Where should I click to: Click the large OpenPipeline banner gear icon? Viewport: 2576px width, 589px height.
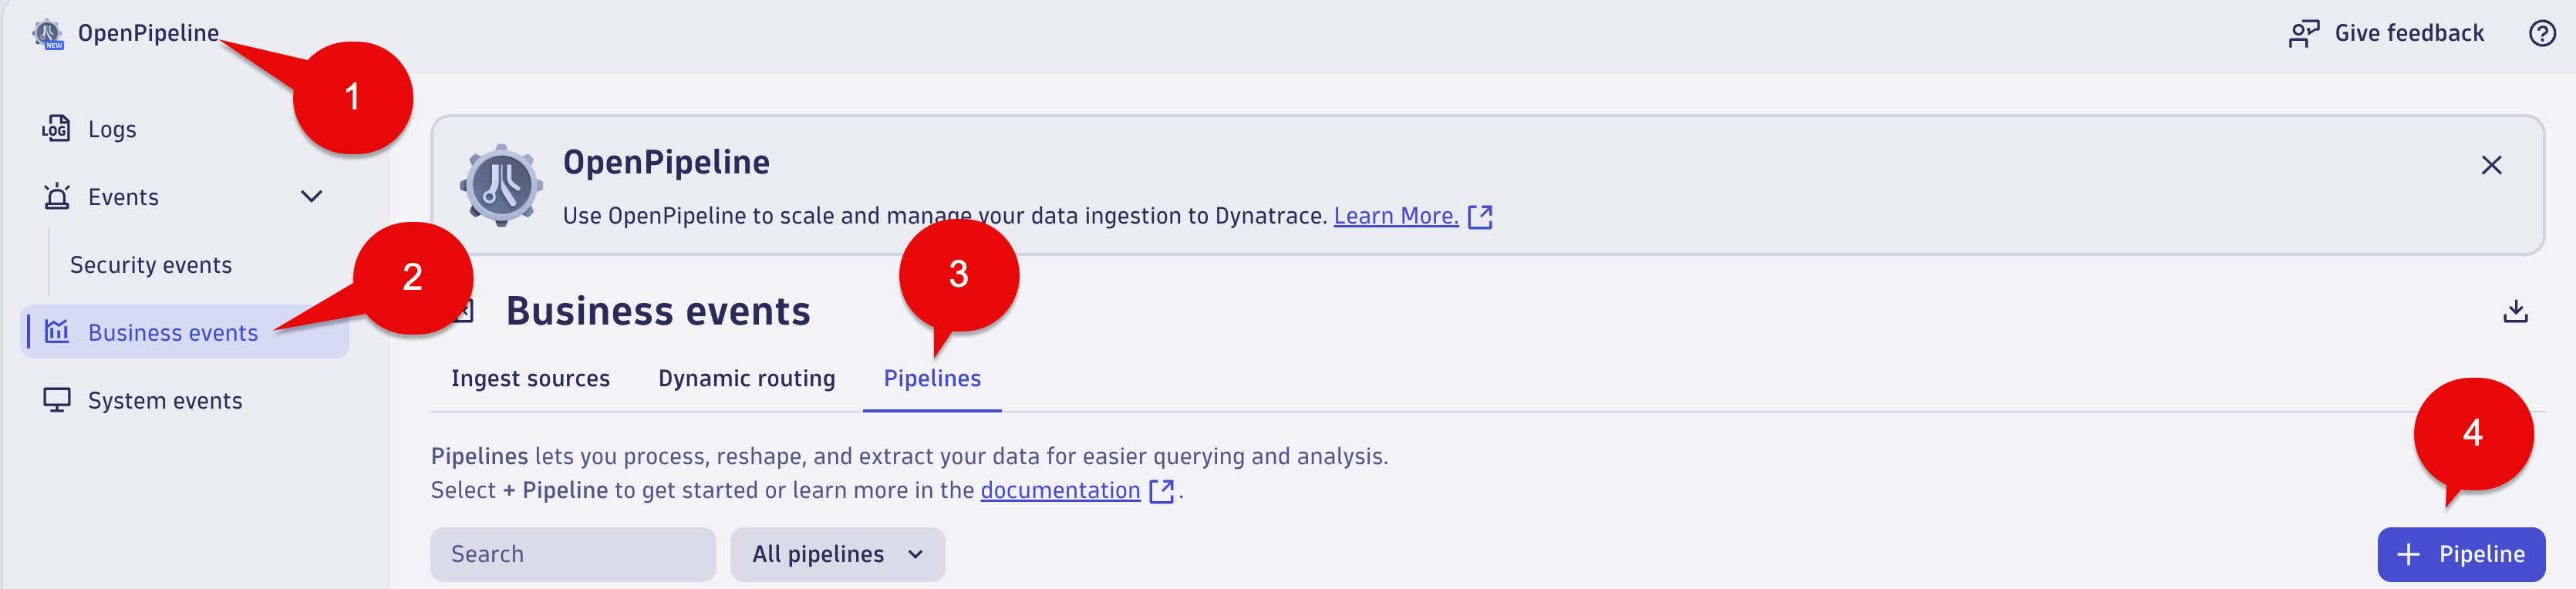pos(501,186)
